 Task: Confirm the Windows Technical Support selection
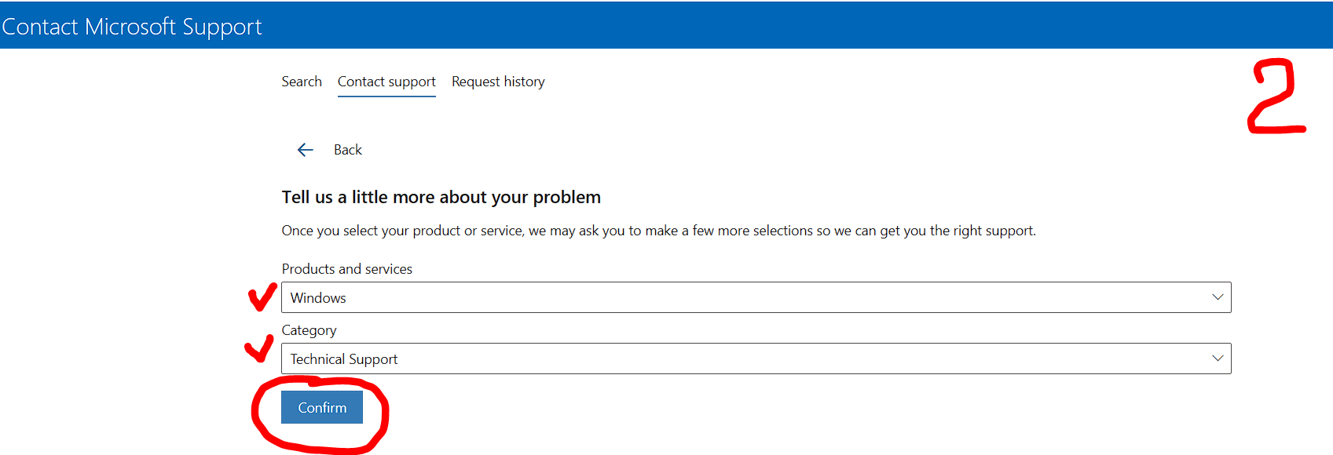pyautogui.click(x=321, y=407)
